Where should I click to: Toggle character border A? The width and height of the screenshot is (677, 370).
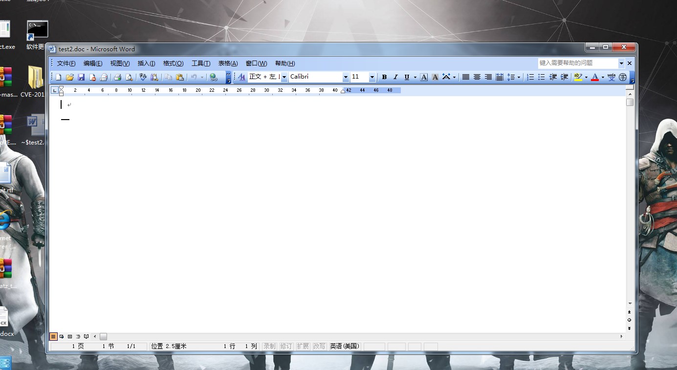[424, 77]
